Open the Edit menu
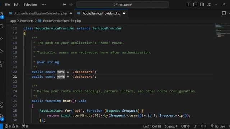 [x=17, y=5]
